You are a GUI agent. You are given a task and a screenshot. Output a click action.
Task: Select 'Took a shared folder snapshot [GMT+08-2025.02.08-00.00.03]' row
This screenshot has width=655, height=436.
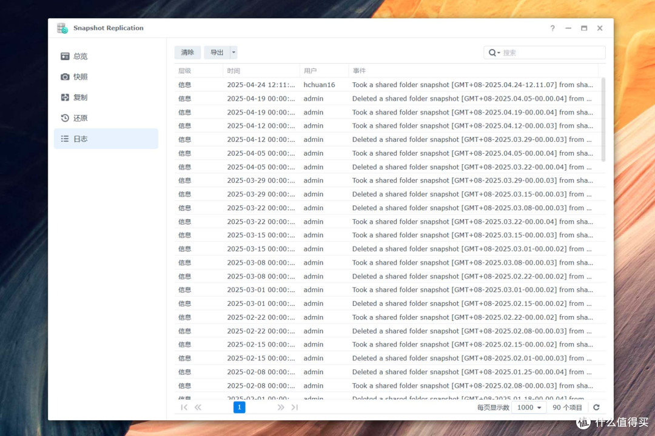coord(390,386)
